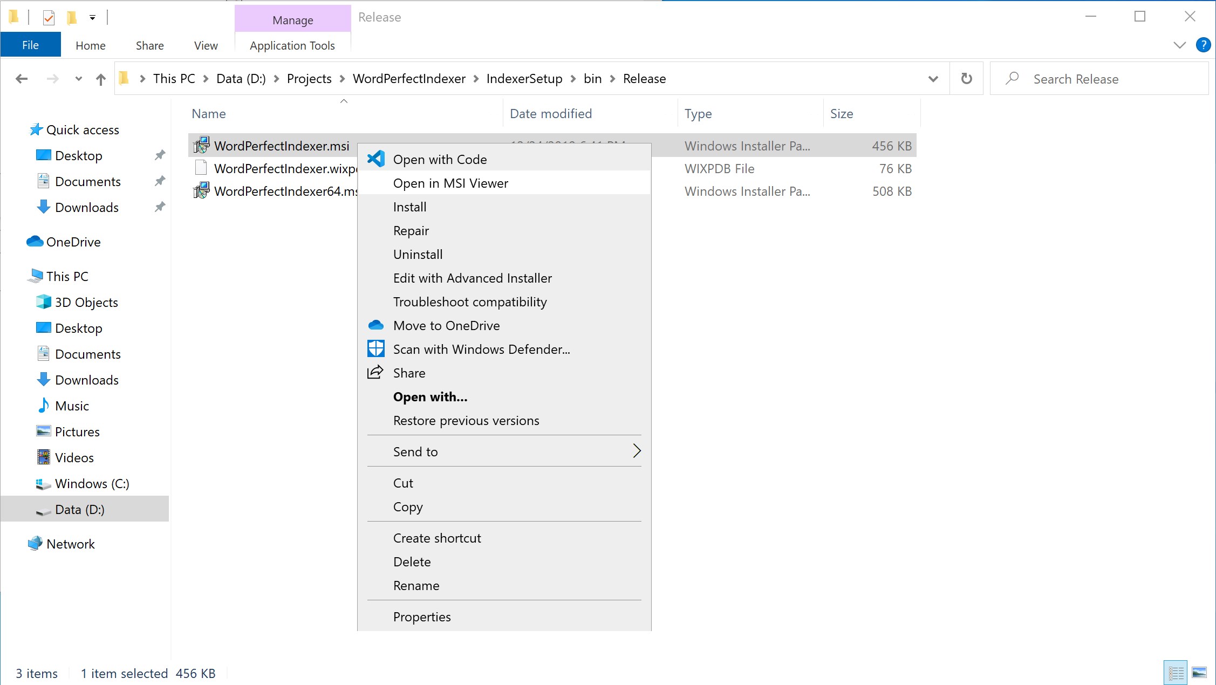This screenshot has height=685, width=1216.
Task: Click the Windows Defender shield icon
Action: point(375,349)
